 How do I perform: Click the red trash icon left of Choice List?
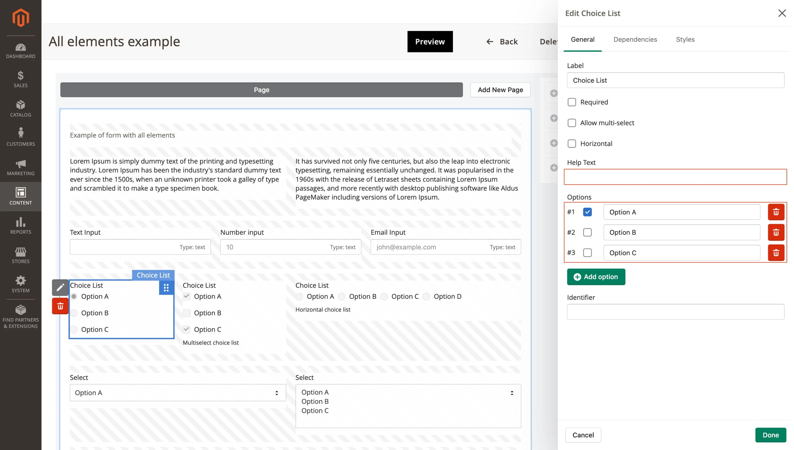[x=60, y=306]
